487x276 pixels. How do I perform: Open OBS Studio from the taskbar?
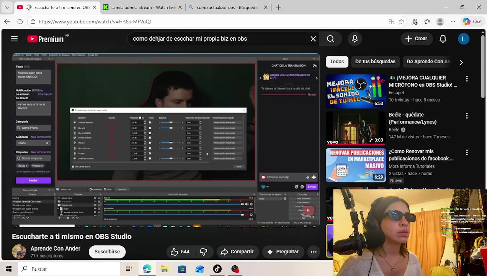point(235,269)
